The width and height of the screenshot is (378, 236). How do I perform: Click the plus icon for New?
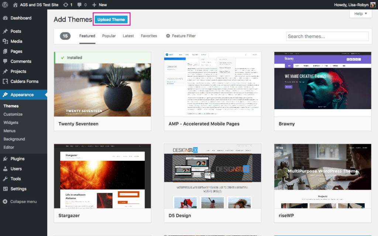(94, 4)
